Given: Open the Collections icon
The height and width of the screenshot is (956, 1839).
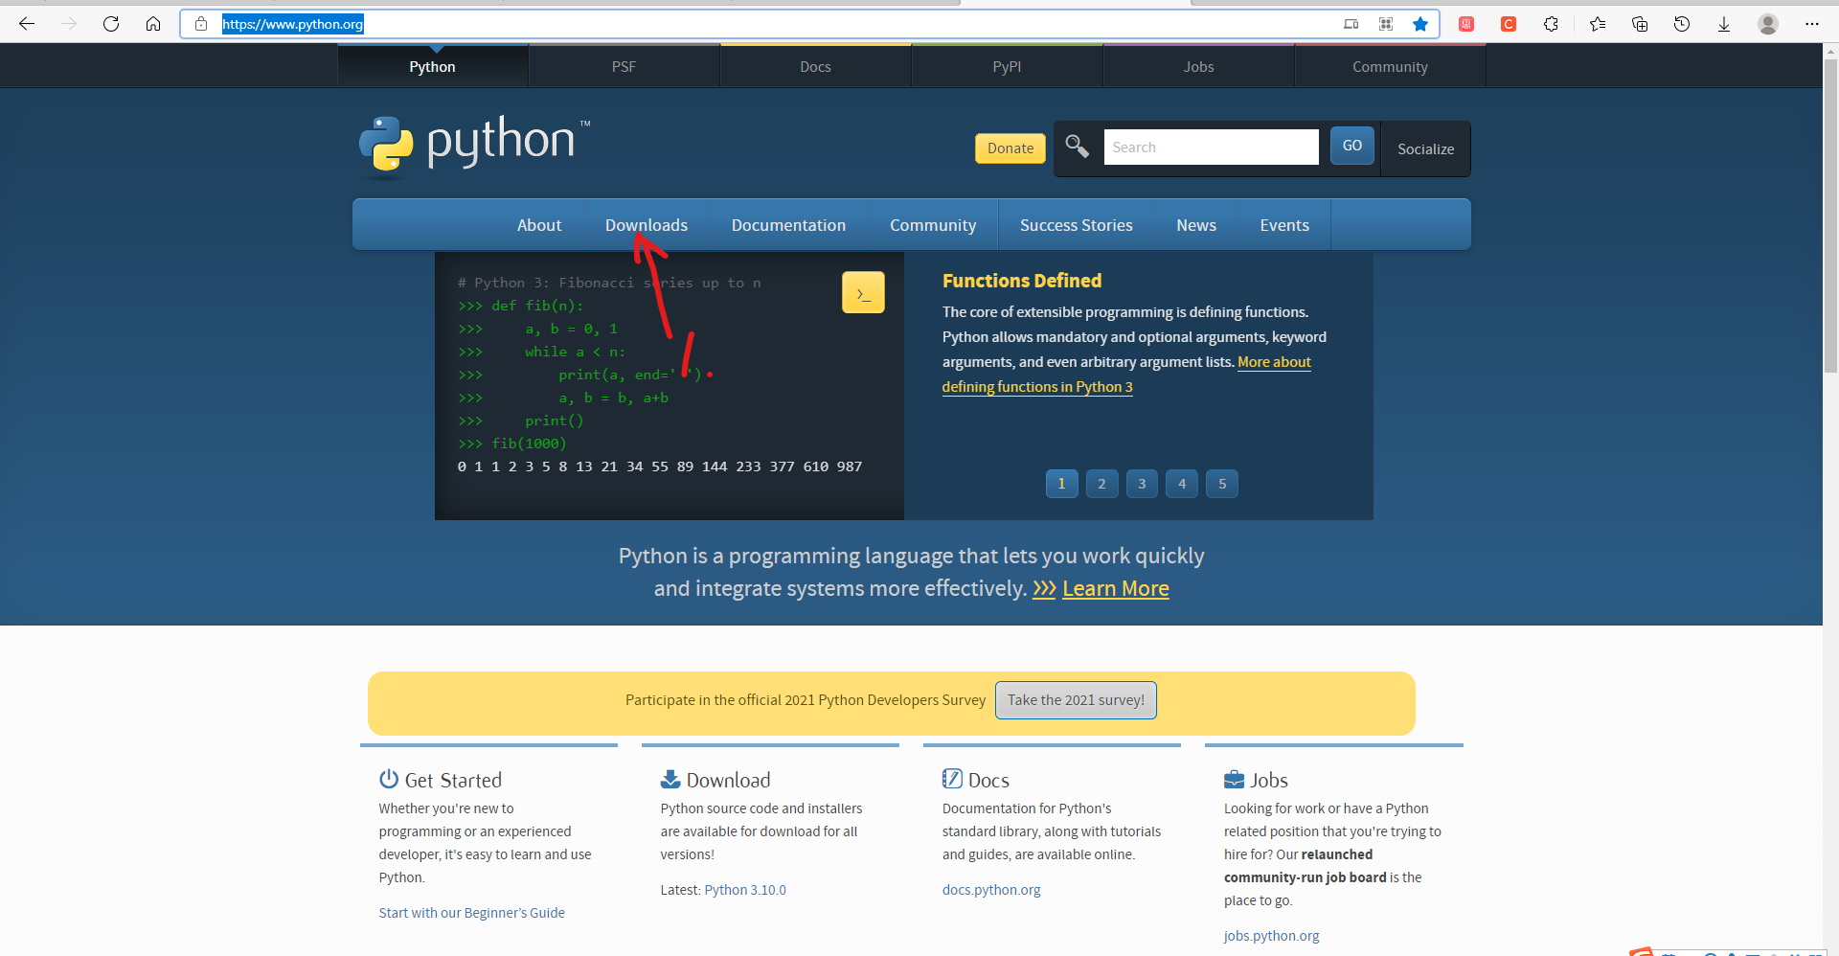Looking at the screenshot, I should point(1640,24).
